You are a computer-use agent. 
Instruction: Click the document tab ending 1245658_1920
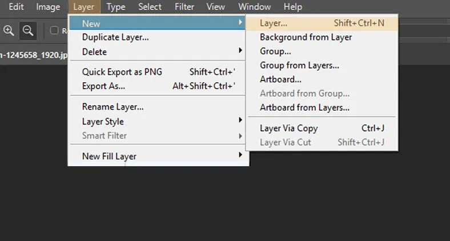(x=34, y=55)
